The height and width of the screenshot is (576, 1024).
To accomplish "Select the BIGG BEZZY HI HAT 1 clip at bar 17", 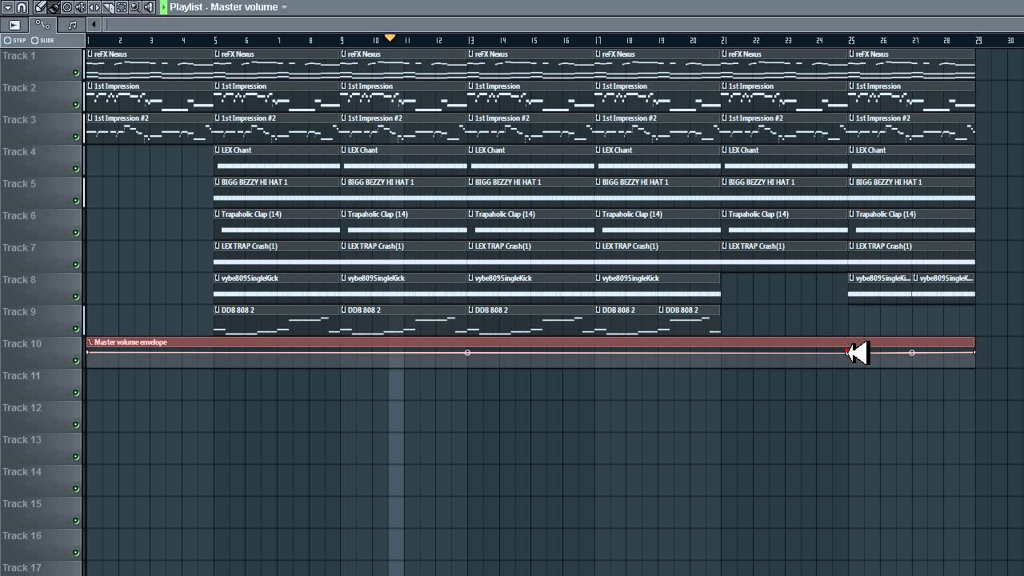I will tap(658, 192).
